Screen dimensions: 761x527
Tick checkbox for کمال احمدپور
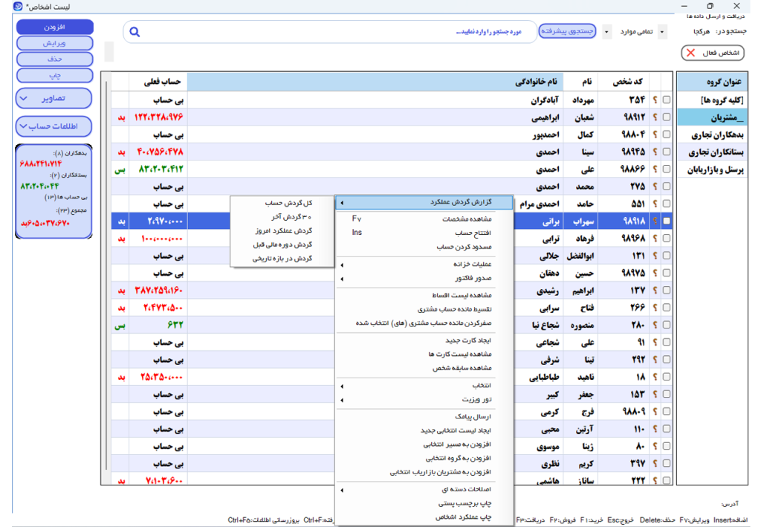coord(667,135)
